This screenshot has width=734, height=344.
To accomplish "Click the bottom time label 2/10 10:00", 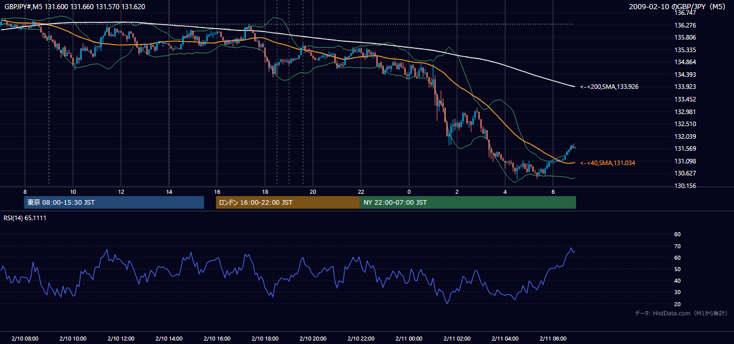I will (x=73, y=339).
